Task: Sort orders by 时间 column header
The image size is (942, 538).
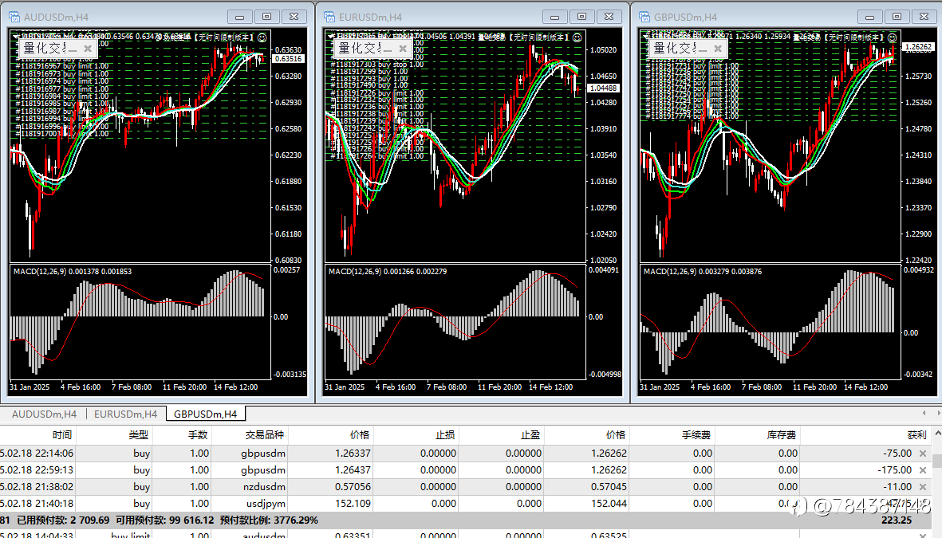Action: 62,434
